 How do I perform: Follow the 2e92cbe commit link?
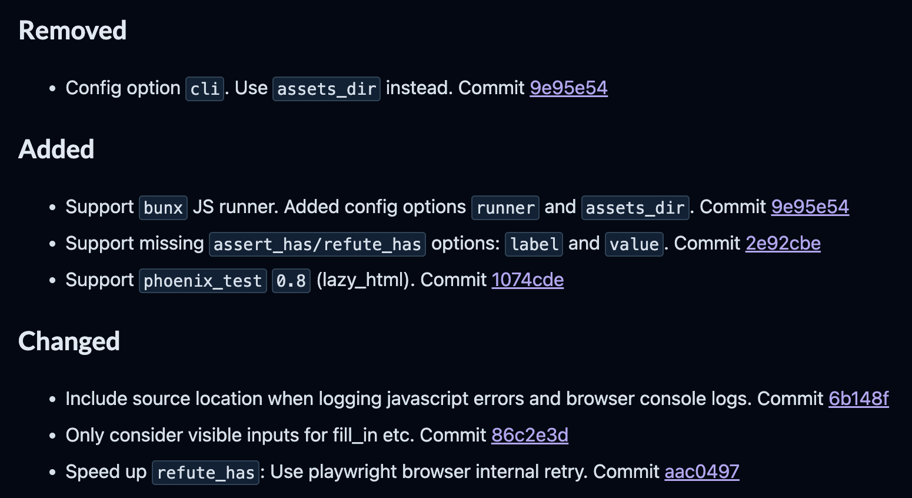click(783, 243)
